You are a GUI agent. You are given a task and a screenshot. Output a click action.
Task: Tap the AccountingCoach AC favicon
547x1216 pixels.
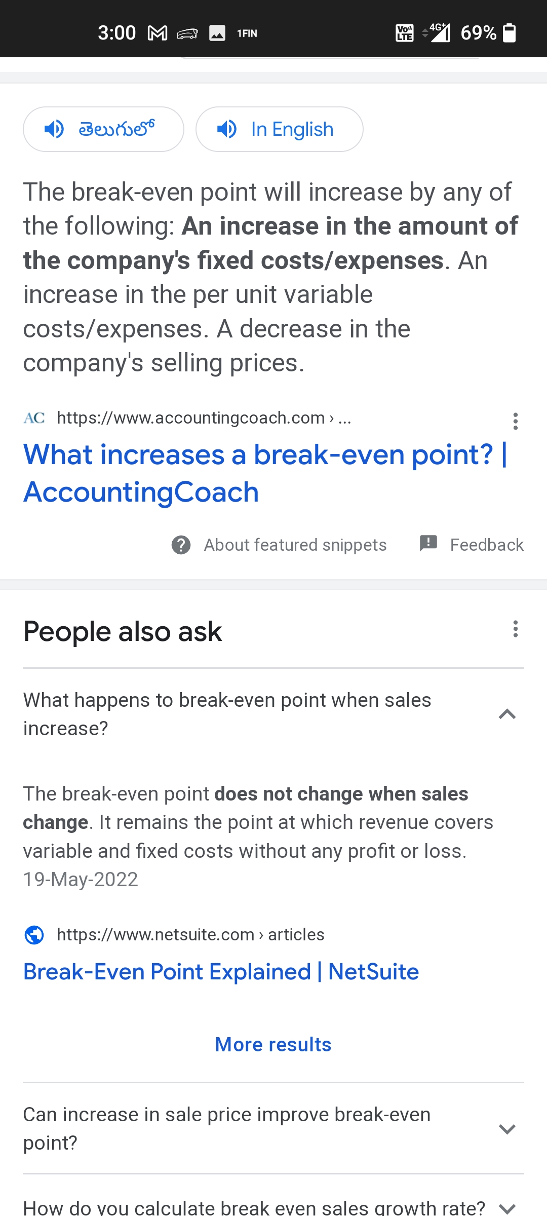[34, 418]
